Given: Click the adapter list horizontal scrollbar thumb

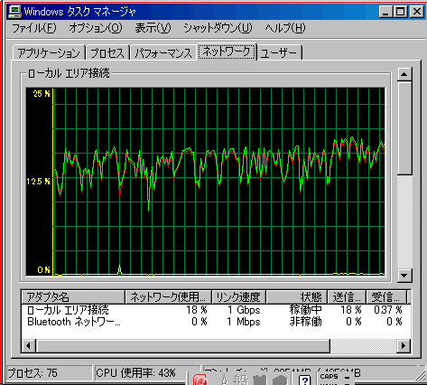Looking at the screenshot, I should tap(183, 345).
